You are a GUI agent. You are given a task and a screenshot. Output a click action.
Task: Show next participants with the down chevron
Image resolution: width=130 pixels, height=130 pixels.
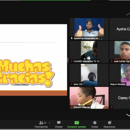pos(128,115)
